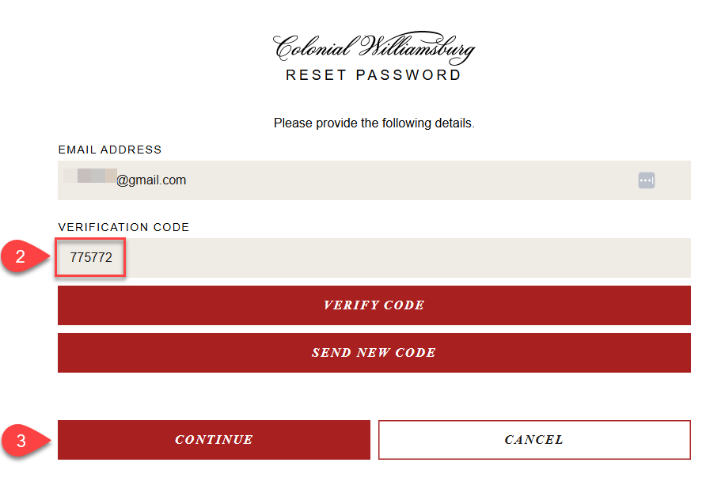The image size is (725, 485).
Task: Click the red outline border around the code
Action: 90,239
